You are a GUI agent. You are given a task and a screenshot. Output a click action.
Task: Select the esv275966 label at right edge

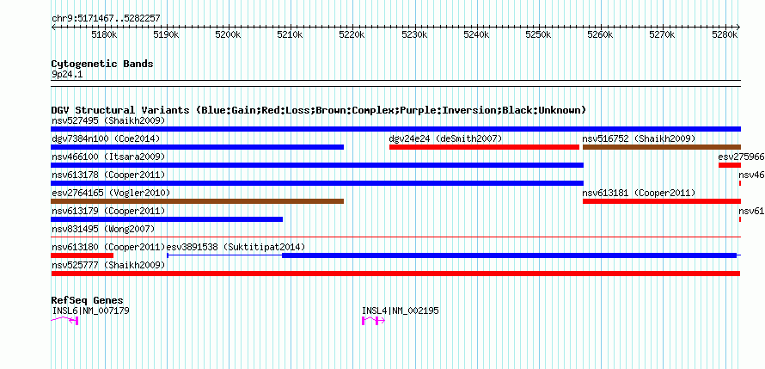(741, 157)
